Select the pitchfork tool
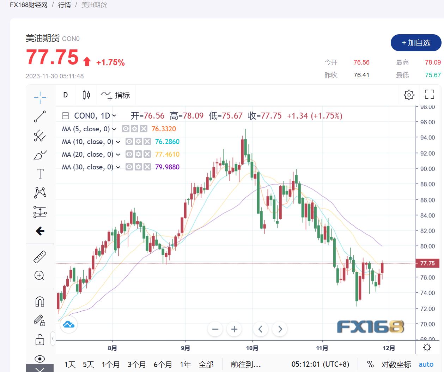This screenshot has width=444, height=372. pos(40,136)
